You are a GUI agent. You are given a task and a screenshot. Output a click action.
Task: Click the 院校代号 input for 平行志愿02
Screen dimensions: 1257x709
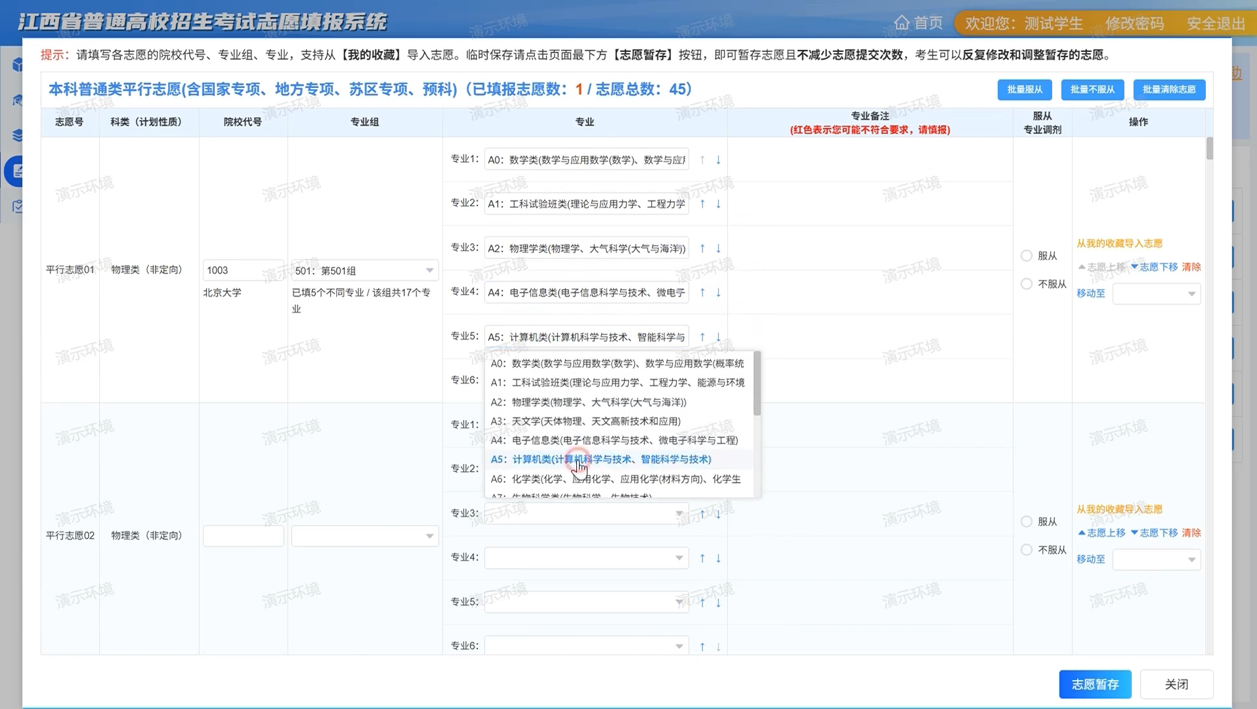coord(243,536)
